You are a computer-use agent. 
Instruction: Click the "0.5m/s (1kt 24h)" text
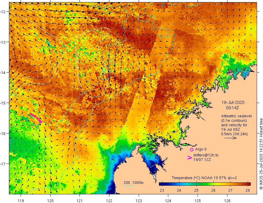[234, 134]
